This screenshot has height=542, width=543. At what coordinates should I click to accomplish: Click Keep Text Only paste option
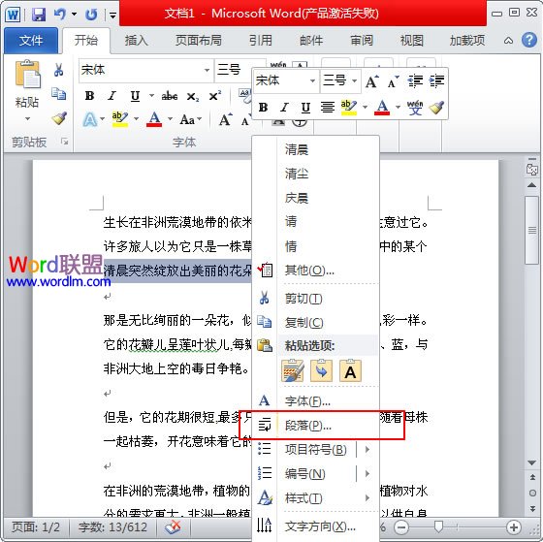point(350,371)
